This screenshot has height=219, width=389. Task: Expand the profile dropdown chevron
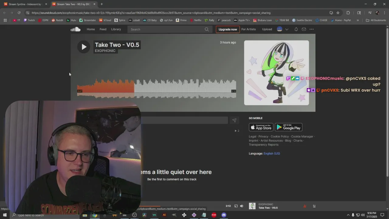[x=287, y=29]
